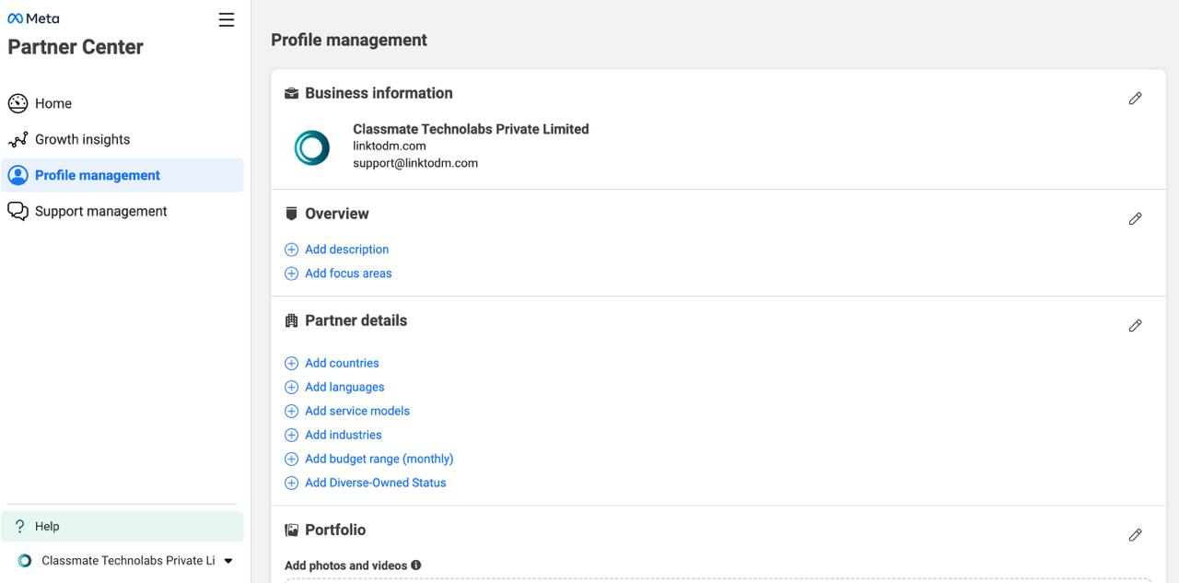This screenshot has width=1179, height=583.
Task: Click the pencil icon for Partner details
Action: 1135,325
